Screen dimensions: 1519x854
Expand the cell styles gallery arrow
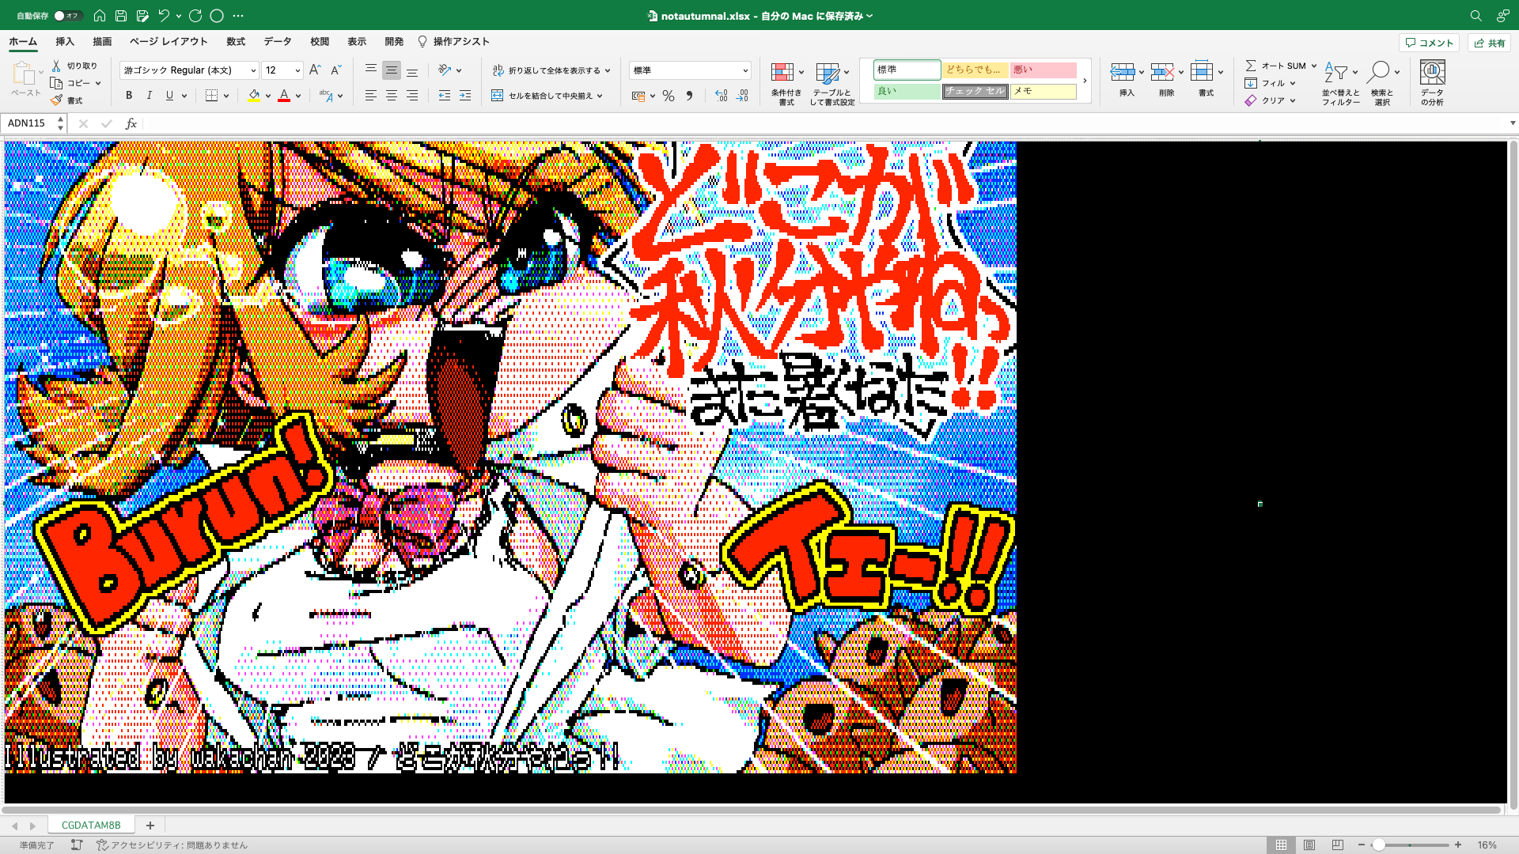(1085, 81)
